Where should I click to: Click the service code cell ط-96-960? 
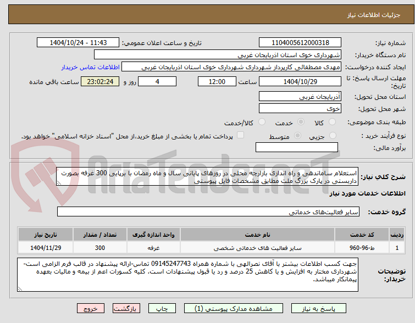[362, 248]
